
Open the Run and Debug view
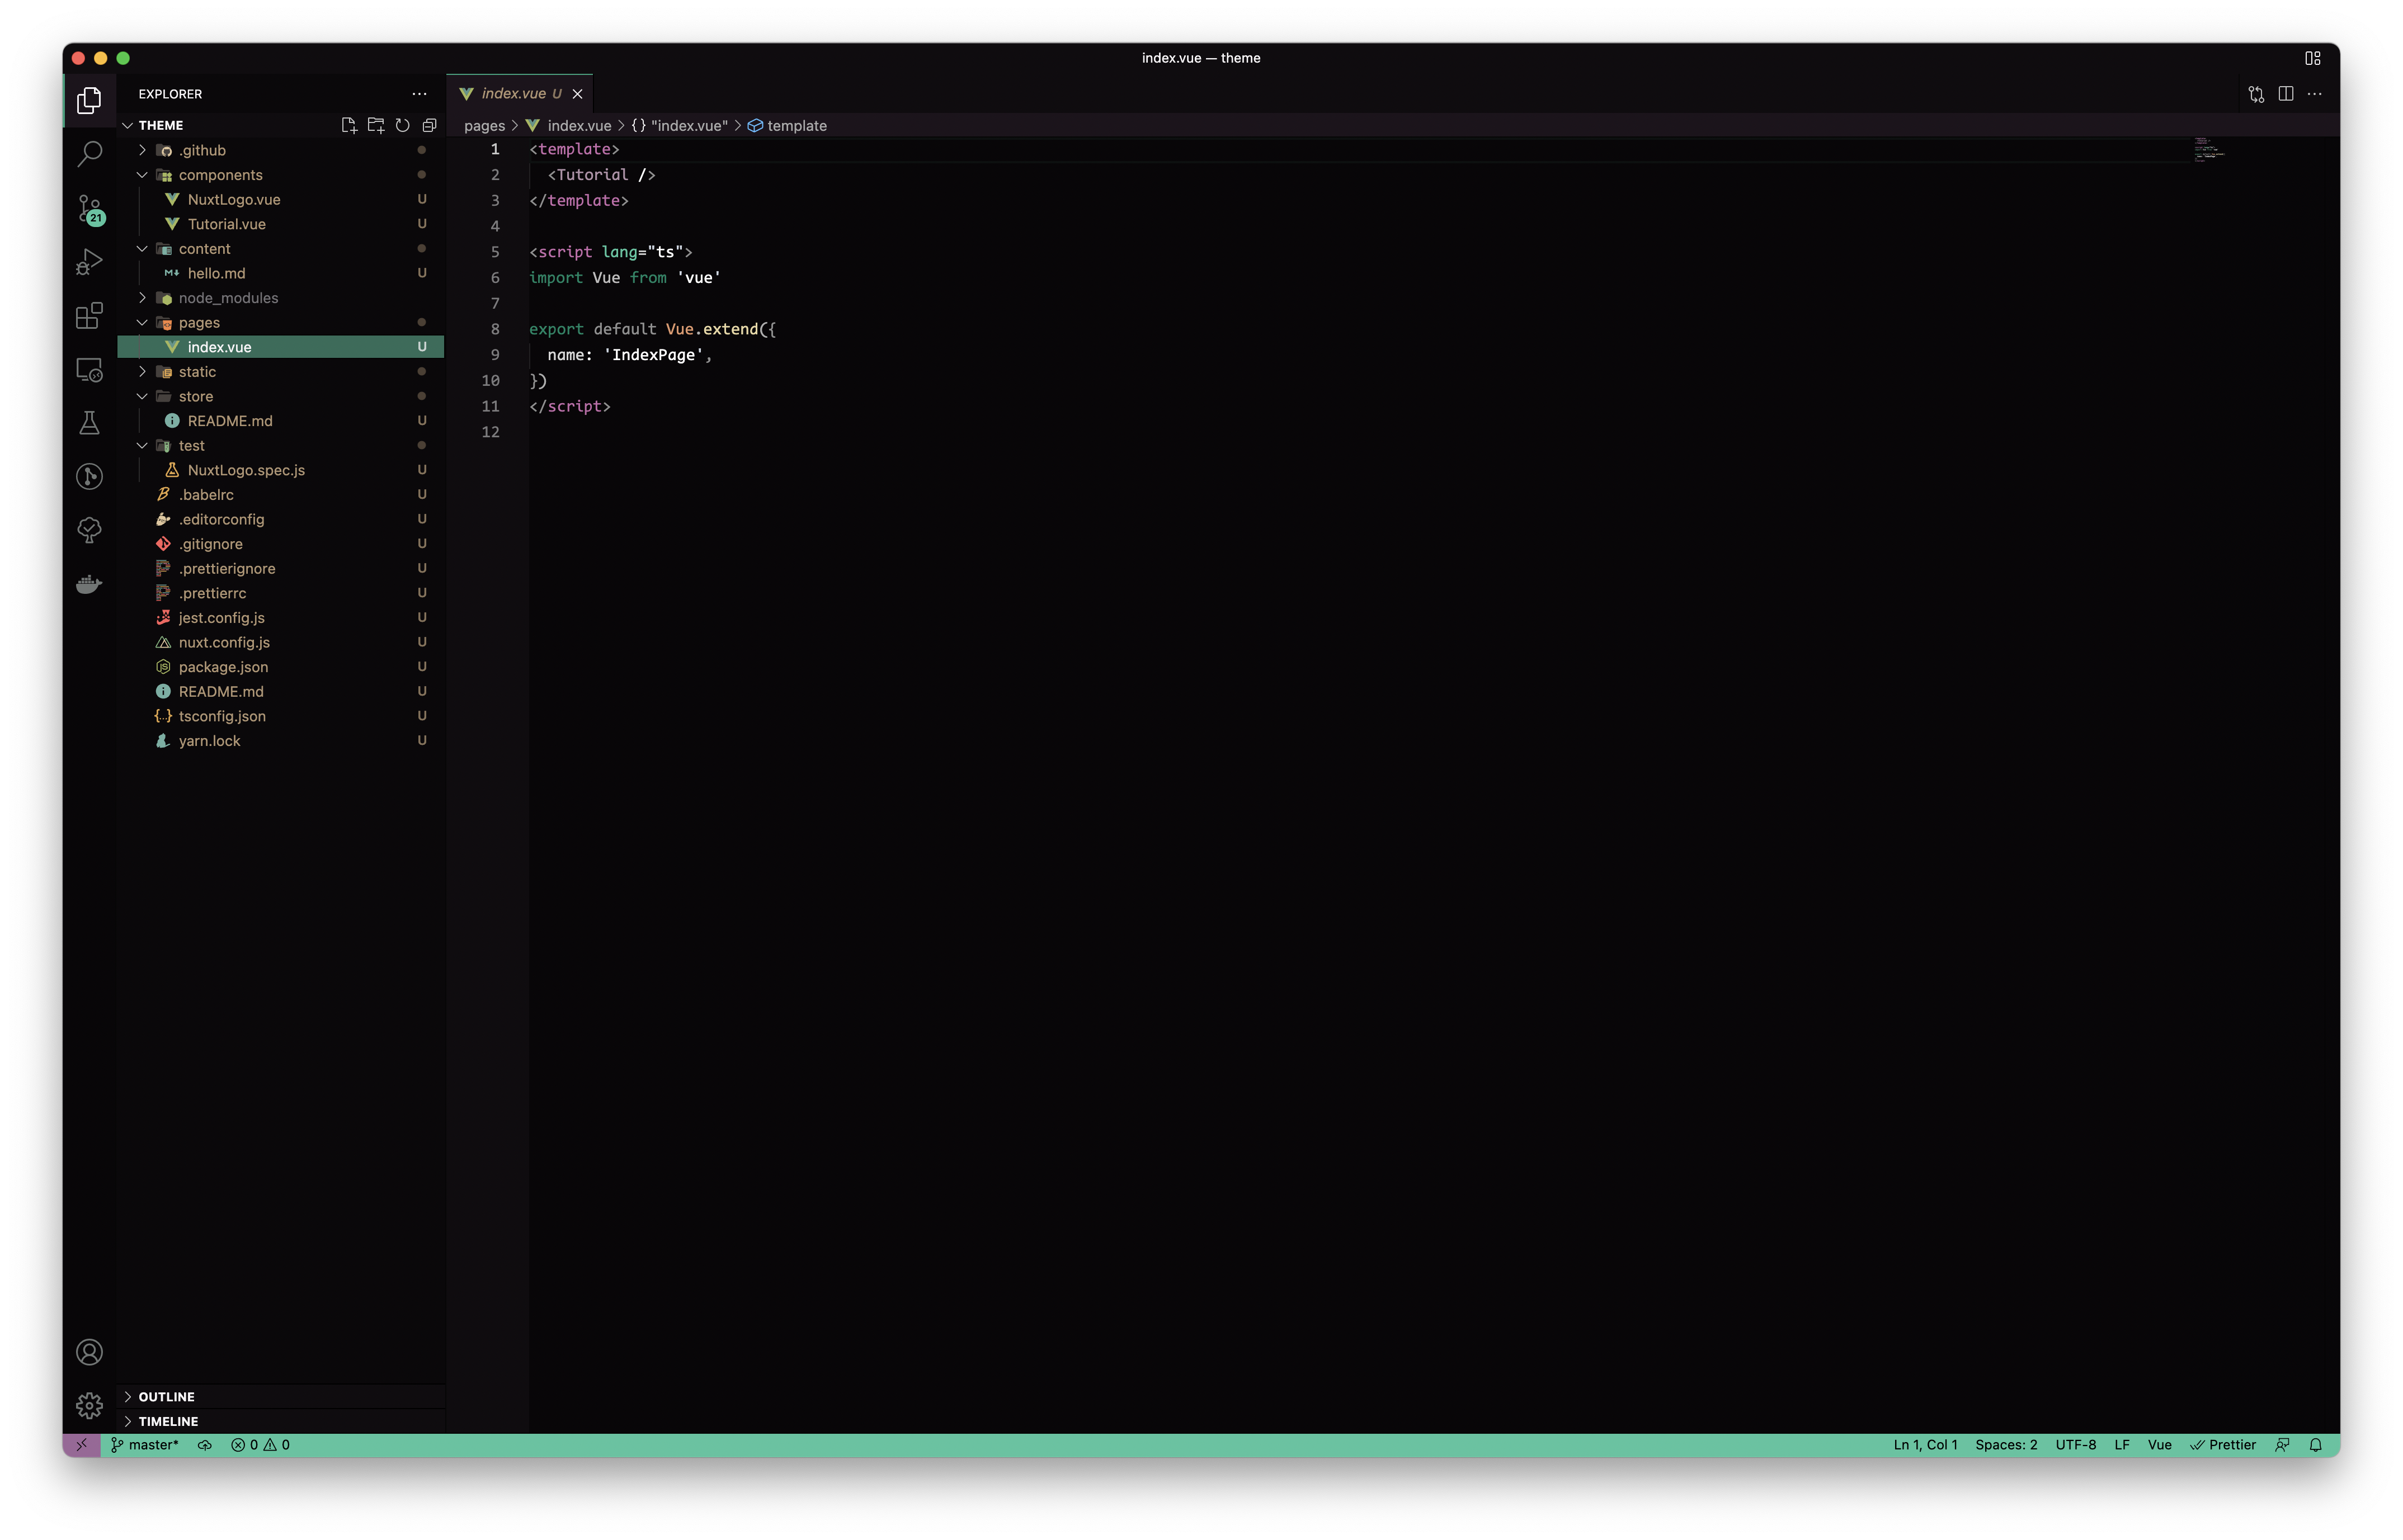[x=89, y=262]
